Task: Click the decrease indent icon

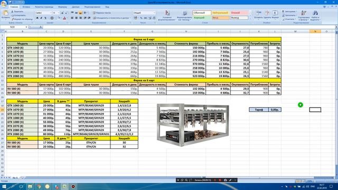Action: pyautogui.click(x=85, y=18)
